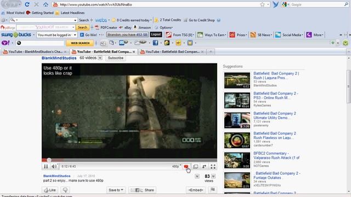Image resolution: width=351 pixels, height=197 pixels.
Task: Click the swagbucks Logout button
Action: coord(156,34)
